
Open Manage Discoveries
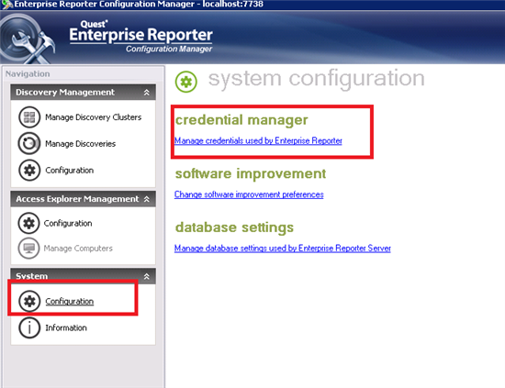click(80, 143)
